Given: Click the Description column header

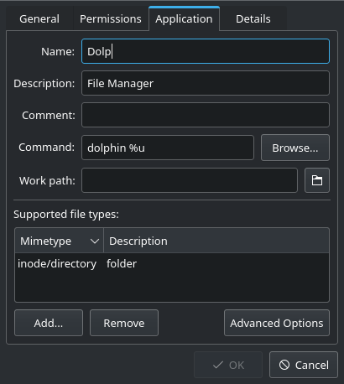Looking at the screenshot, I should 216,241.
